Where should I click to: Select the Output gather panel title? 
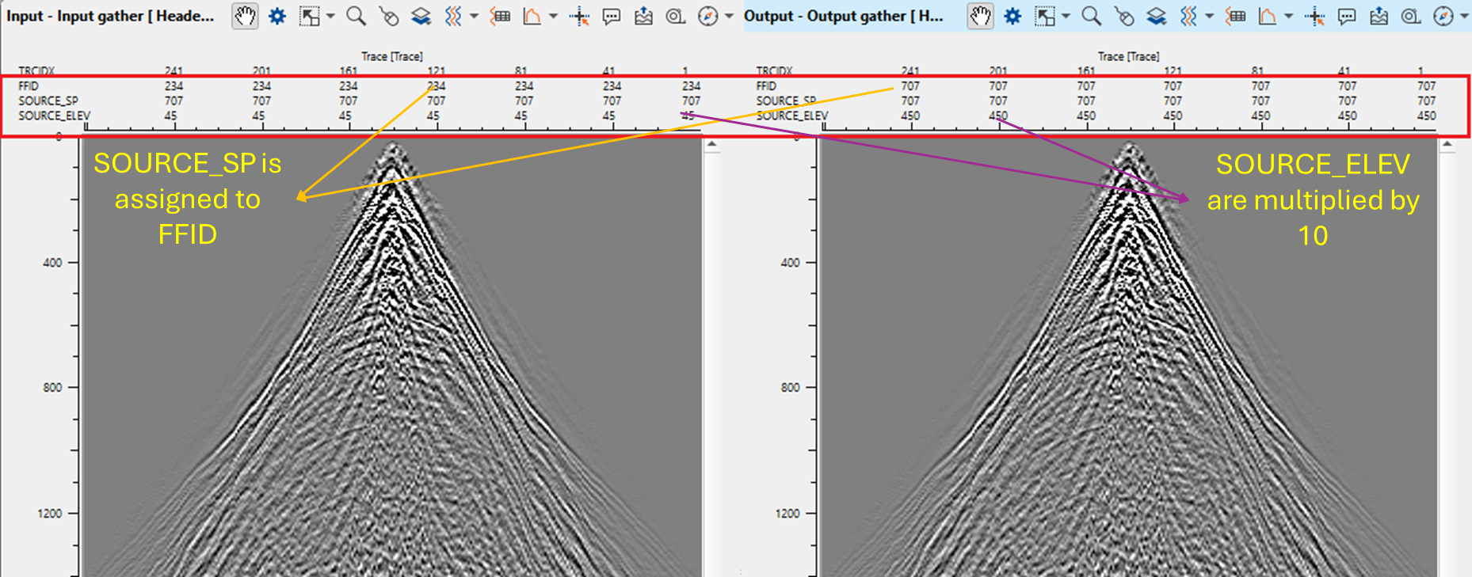(843, 16)
